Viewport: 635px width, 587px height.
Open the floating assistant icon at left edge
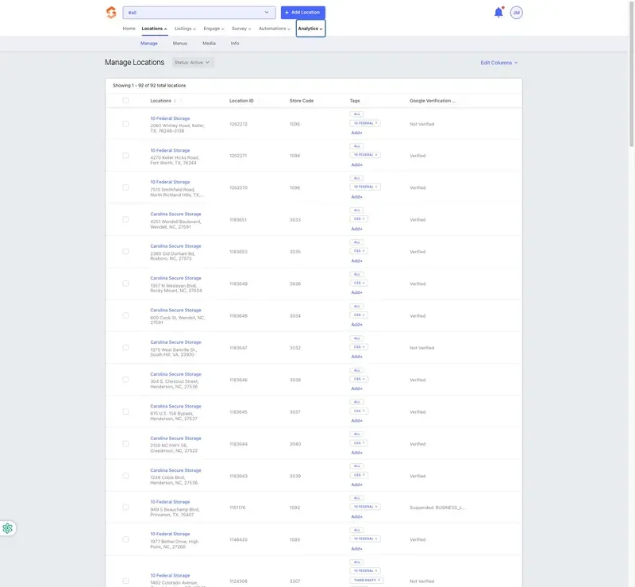pos(7,528)
